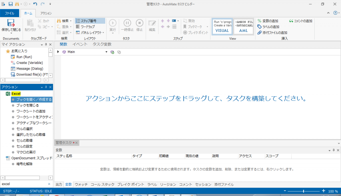Close the 管理タスク document tab

pos(76,143)
